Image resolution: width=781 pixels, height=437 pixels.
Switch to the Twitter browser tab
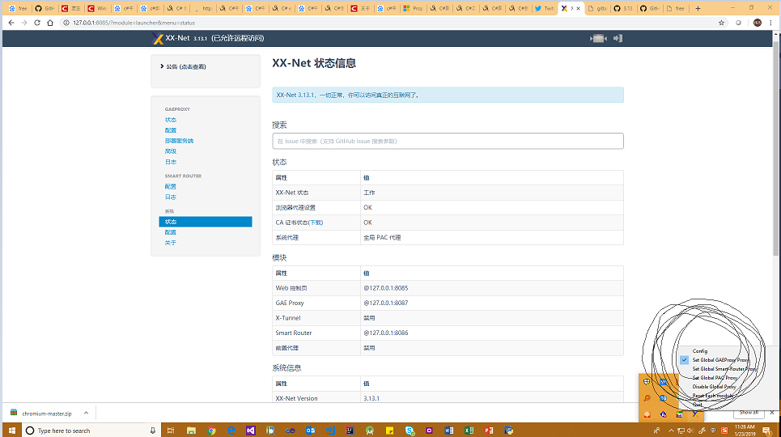pyautogui.click(x=544, y=8)
